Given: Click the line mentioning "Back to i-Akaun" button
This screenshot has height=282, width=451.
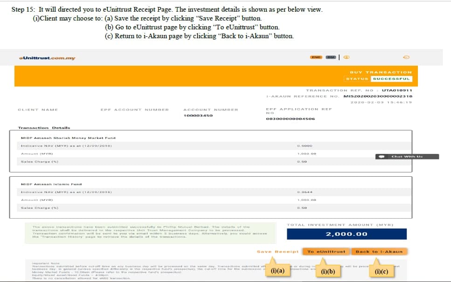Looking at the screenshot, I should [199, 36].
